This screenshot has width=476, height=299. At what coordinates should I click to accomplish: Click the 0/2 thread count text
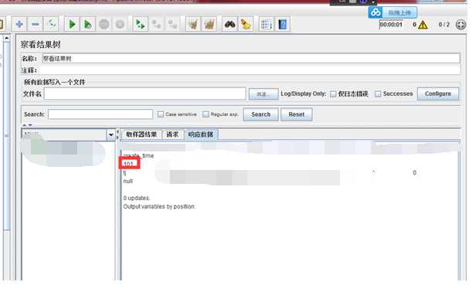pos(444,25)
